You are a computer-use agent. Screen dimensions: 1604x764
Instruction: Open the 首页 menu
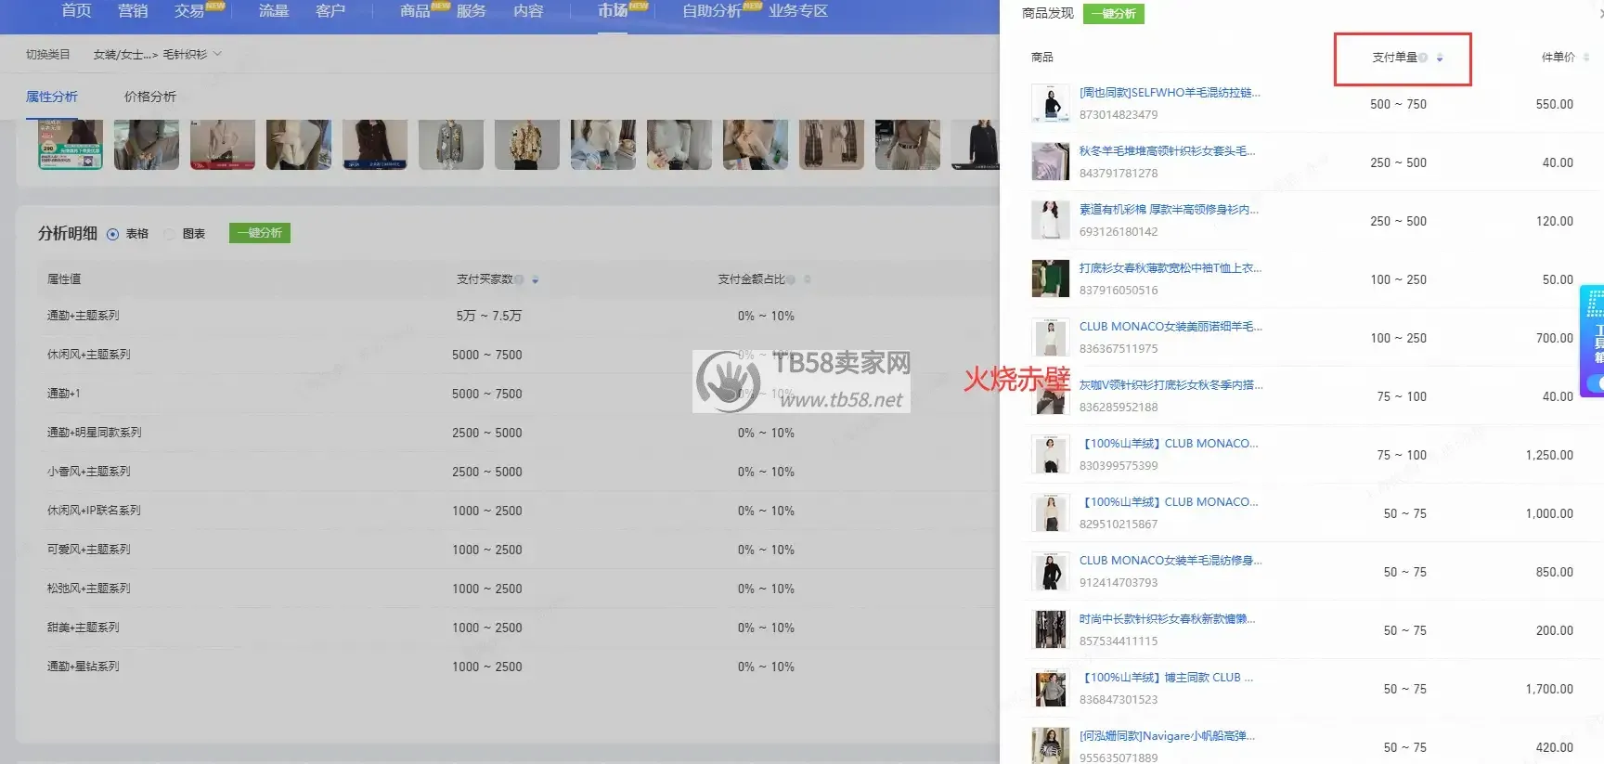76,11
